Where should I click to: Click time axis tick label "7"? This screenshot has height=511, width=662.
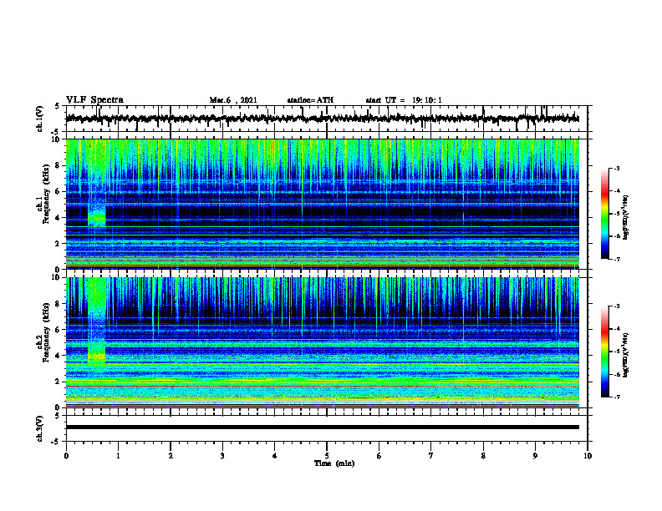point(431,456)
